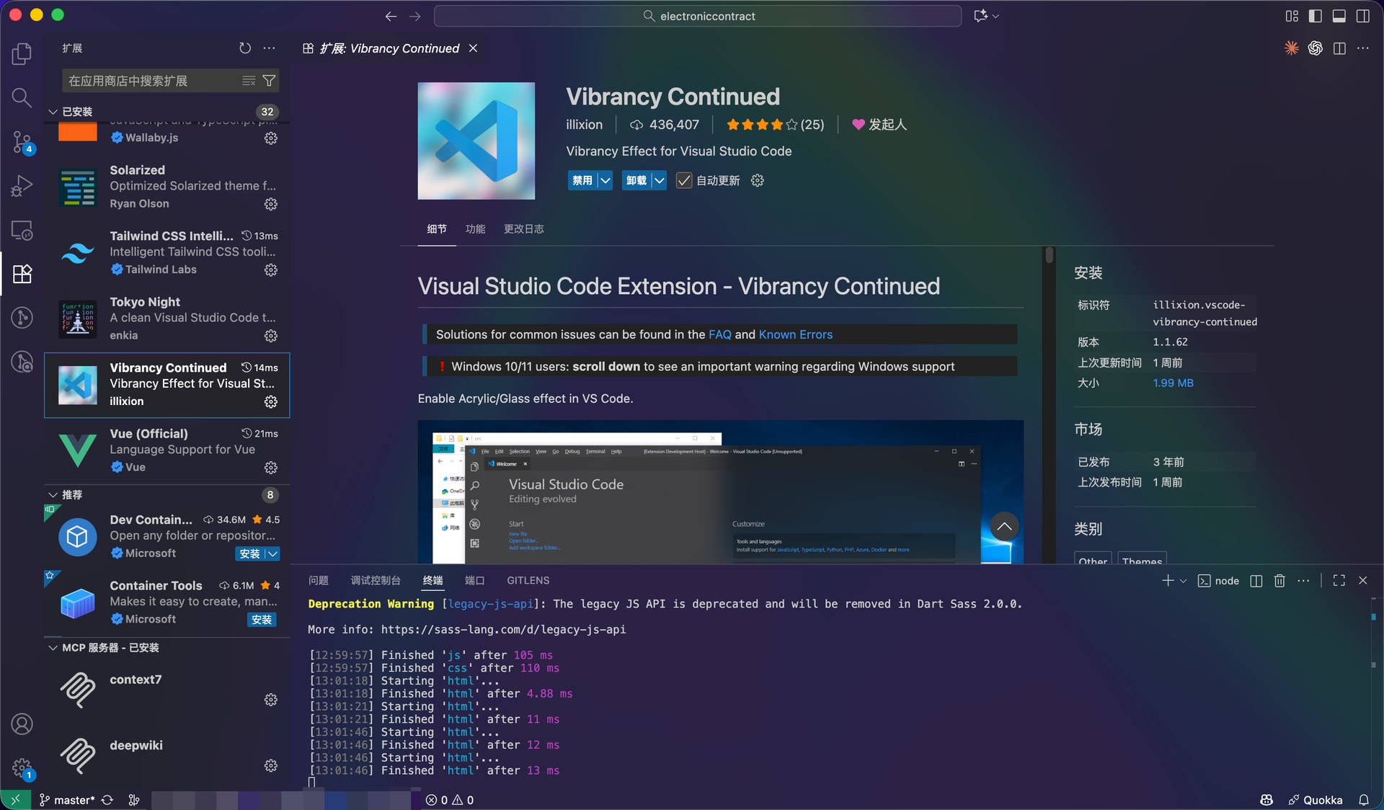
Task: Open terminal panel more actions menu
Action: pyautogui.click(x=1303, y=581)
